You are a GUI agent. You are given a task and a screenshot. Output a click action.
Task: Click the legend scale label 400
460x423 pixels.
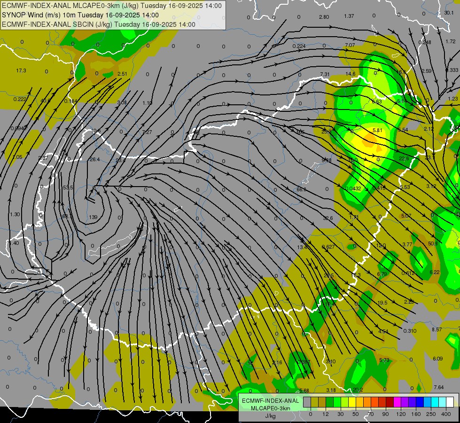pyautogui.click(x=446, y=414)
